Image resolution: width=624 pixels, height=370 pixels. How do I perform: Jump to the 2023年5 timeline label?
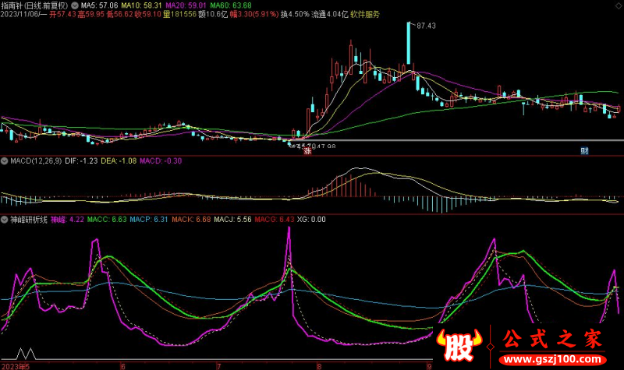coord(16,366)
